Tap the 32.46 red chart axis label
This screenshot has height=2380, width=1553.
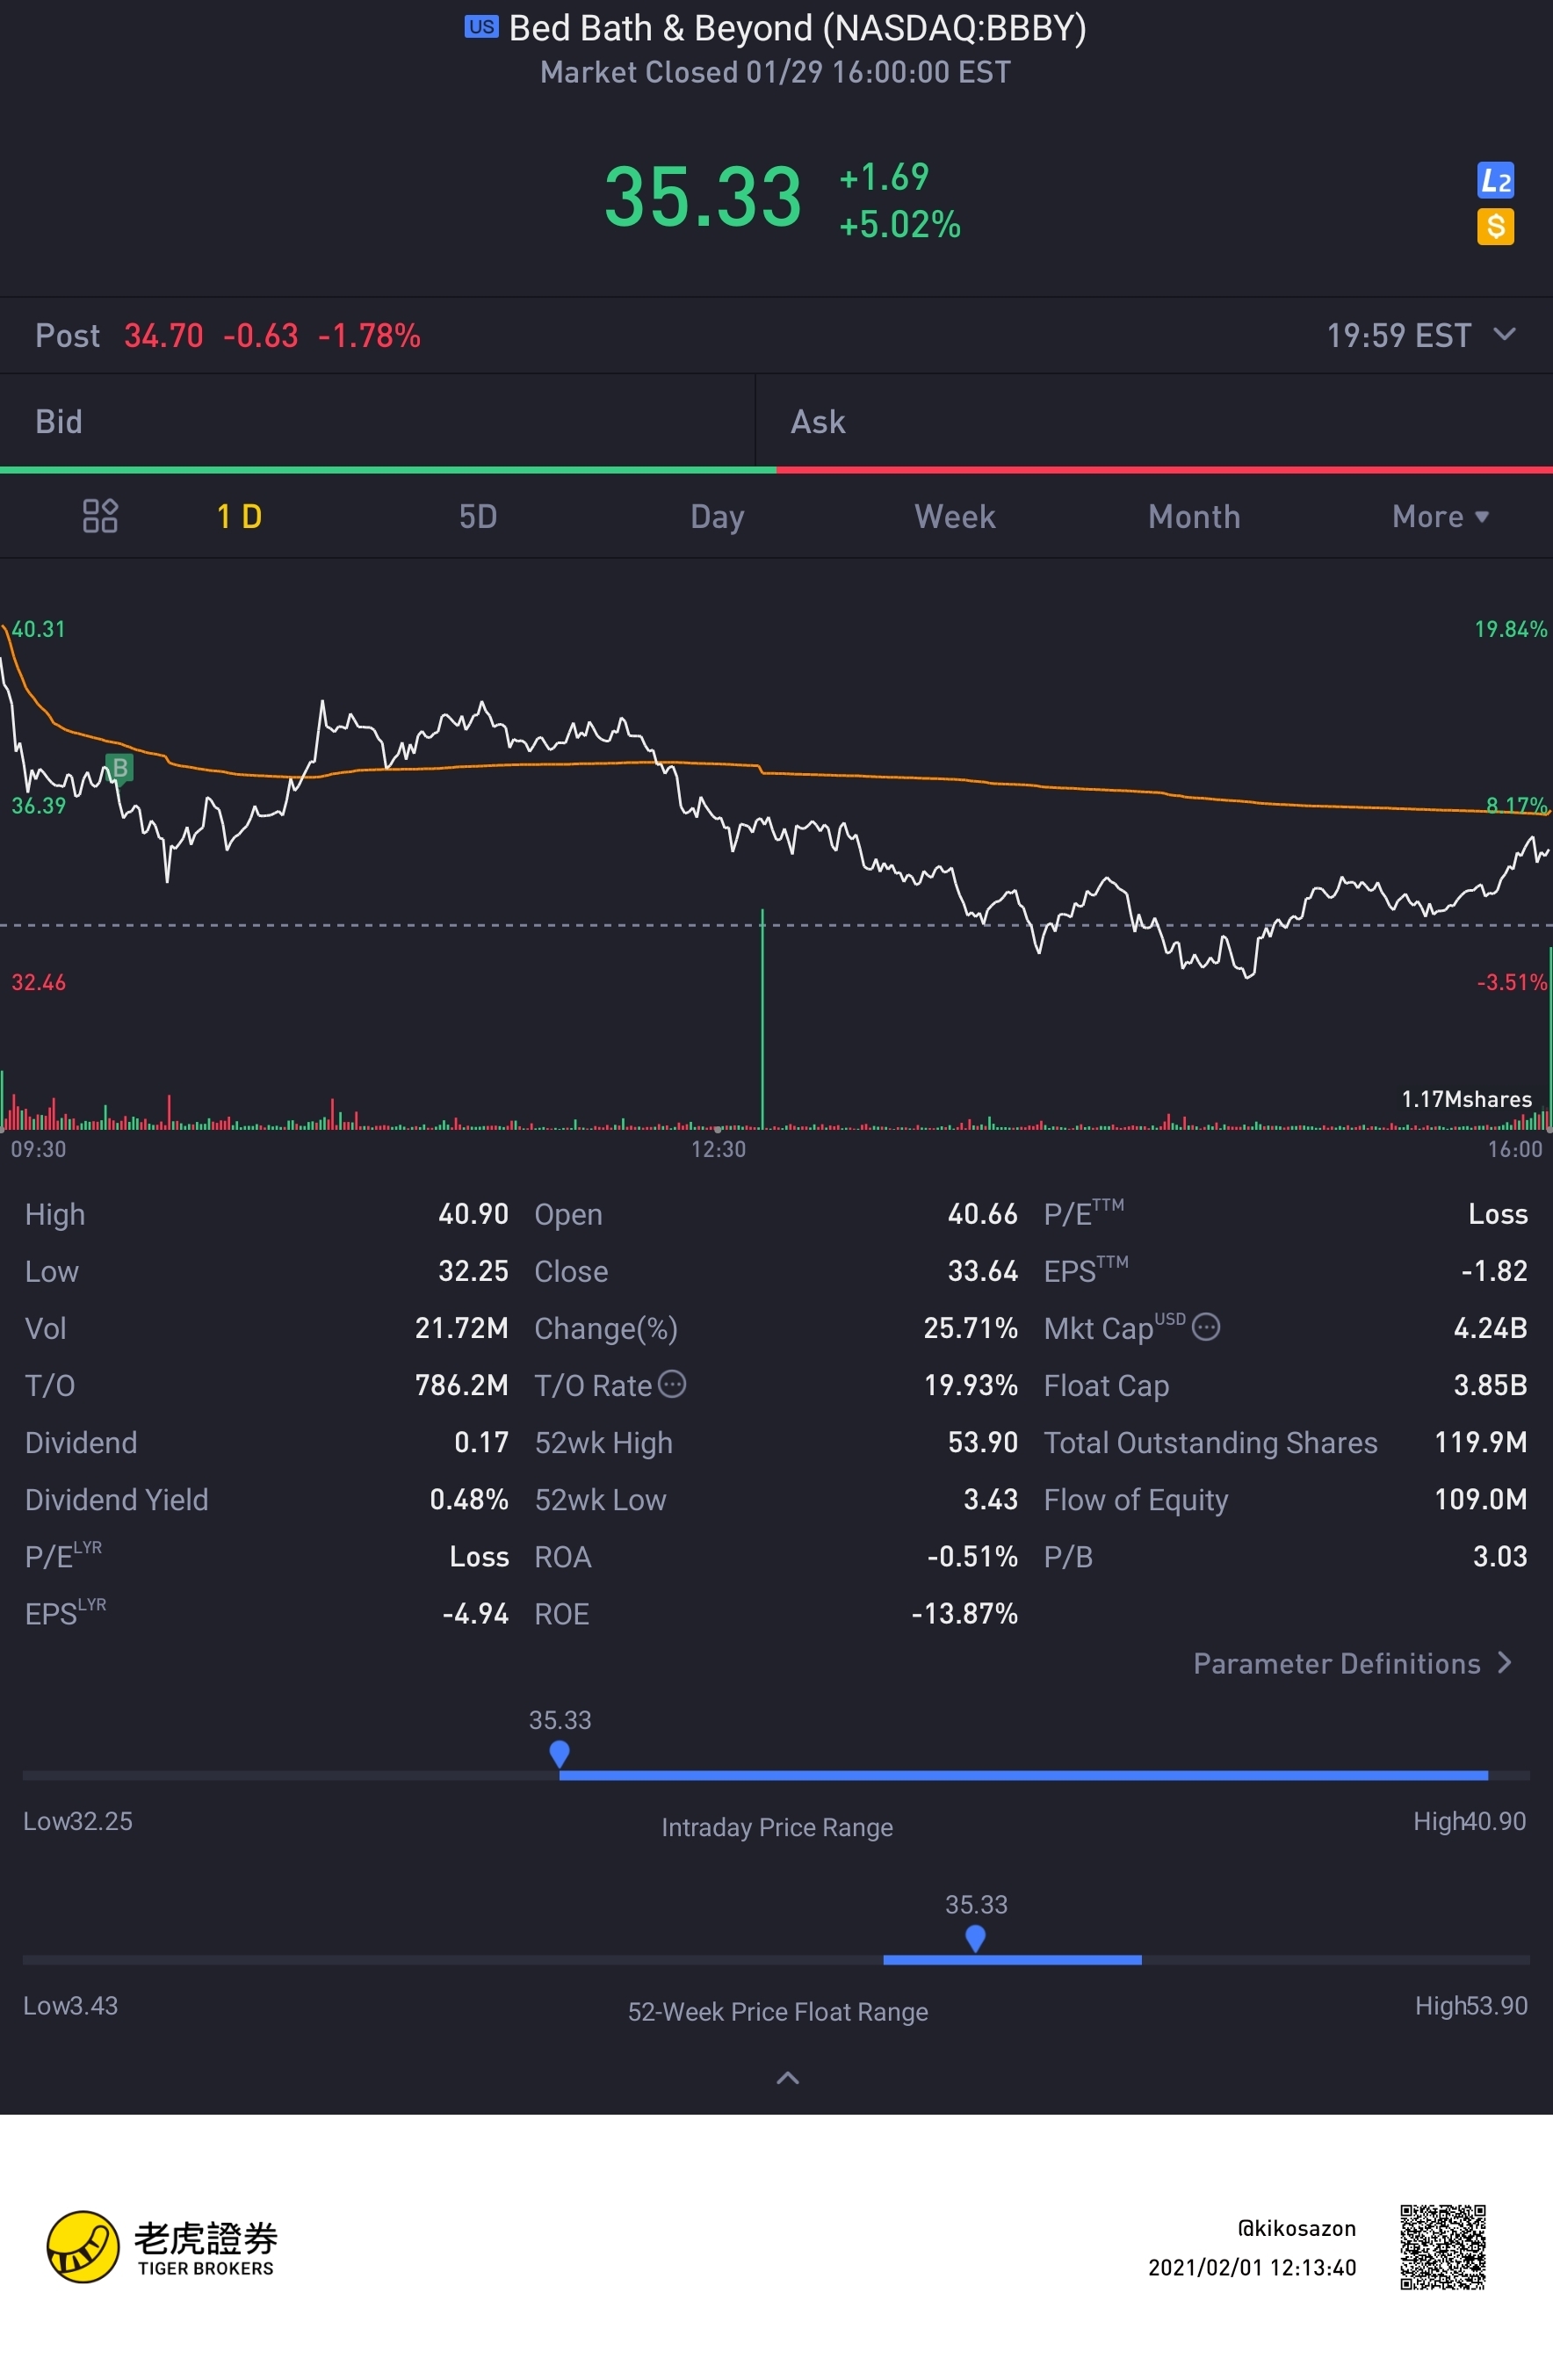[38, 982]
